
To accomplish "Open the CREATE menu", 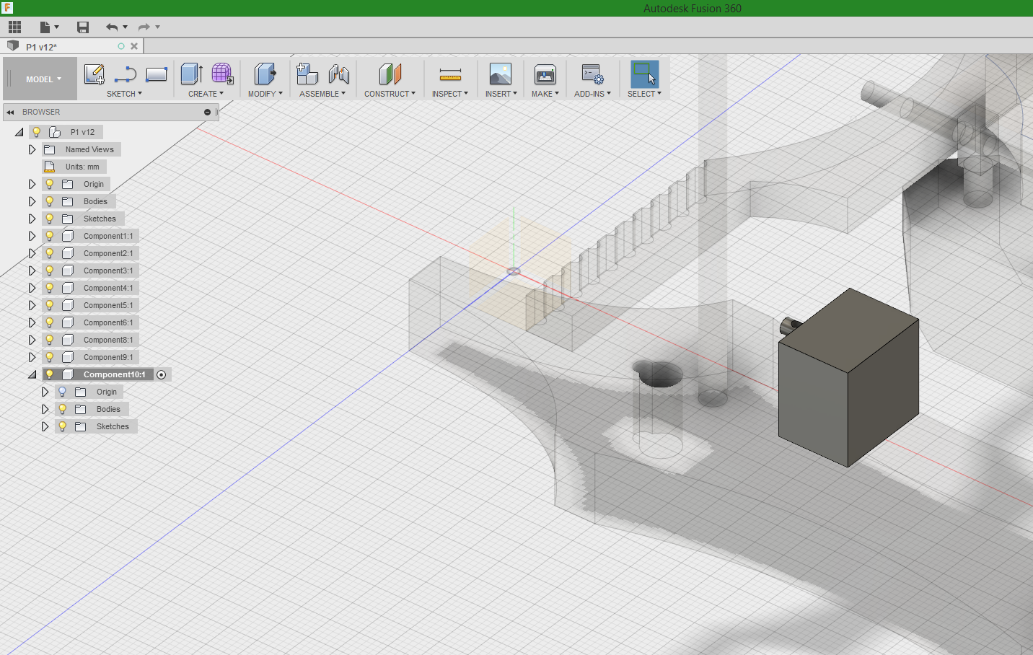I will (206, 94).
